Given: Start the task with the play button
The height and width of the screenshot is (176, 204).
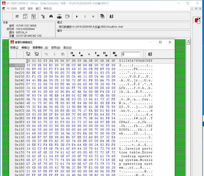Looking at the screenshot, I should coord(77,17).
